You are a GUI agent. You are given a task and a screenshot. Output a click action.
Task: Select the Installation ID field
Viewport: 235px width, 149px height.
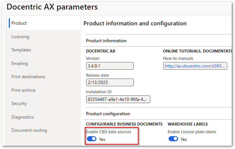coord(118,99)
